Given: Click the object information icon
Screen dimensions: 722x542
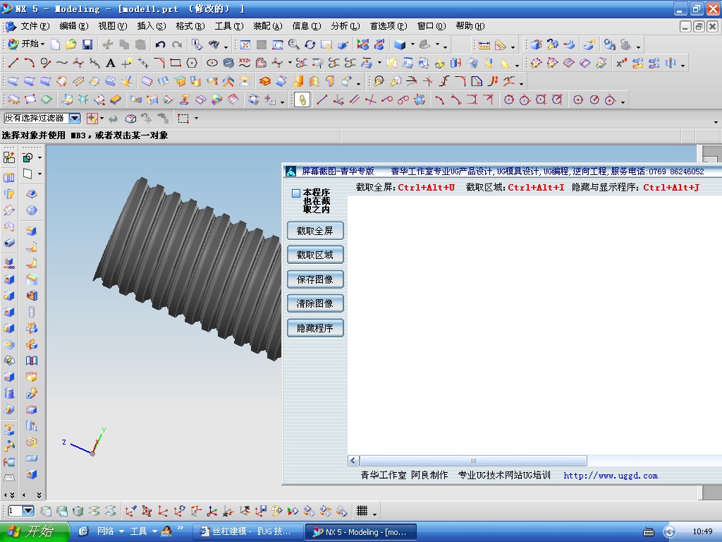Looking at the screenshot, I should click(x=197, y=44).
